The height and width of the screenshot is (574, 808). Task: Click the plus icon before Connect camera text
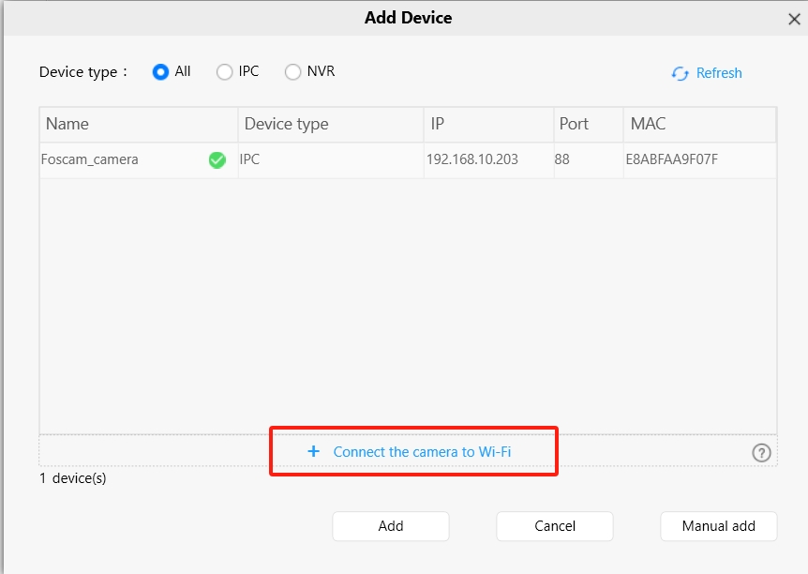[x=313, y=451]
